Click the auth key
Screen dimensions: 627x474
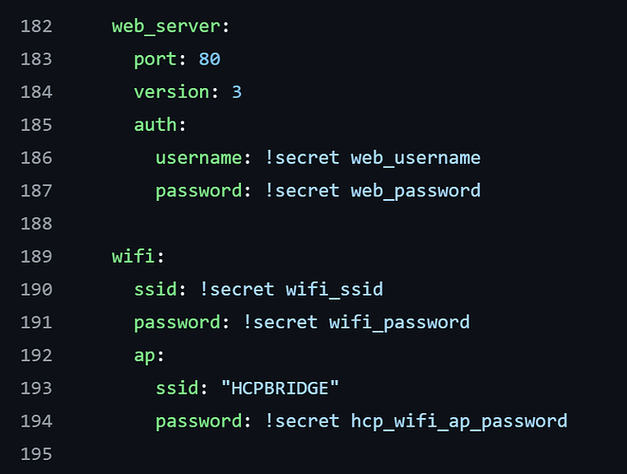click(x=156, y=125)
